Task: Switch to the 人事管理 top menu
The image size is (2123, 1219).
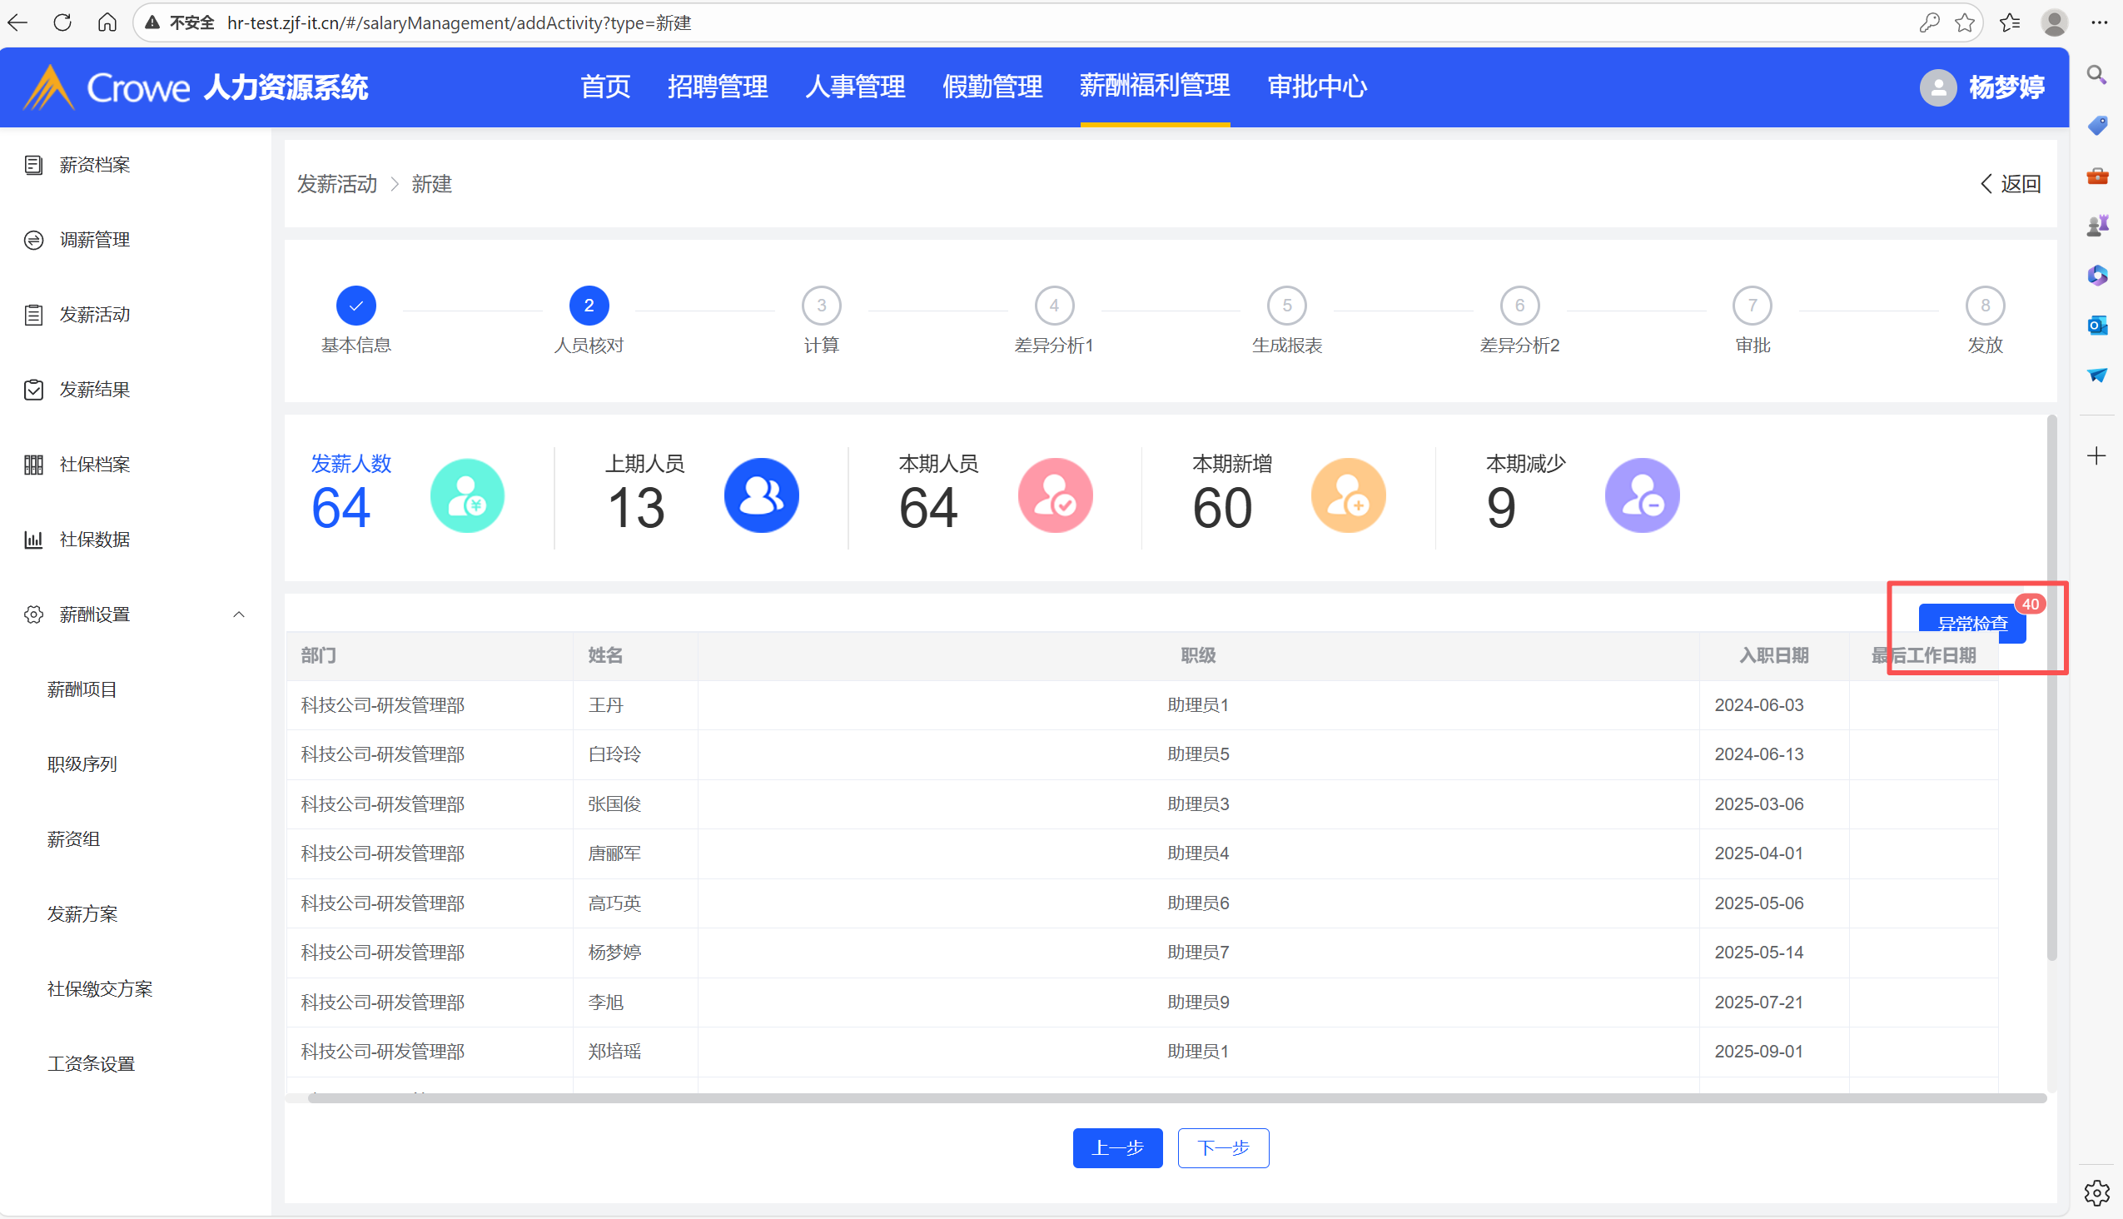Action: tap(855, 87)
